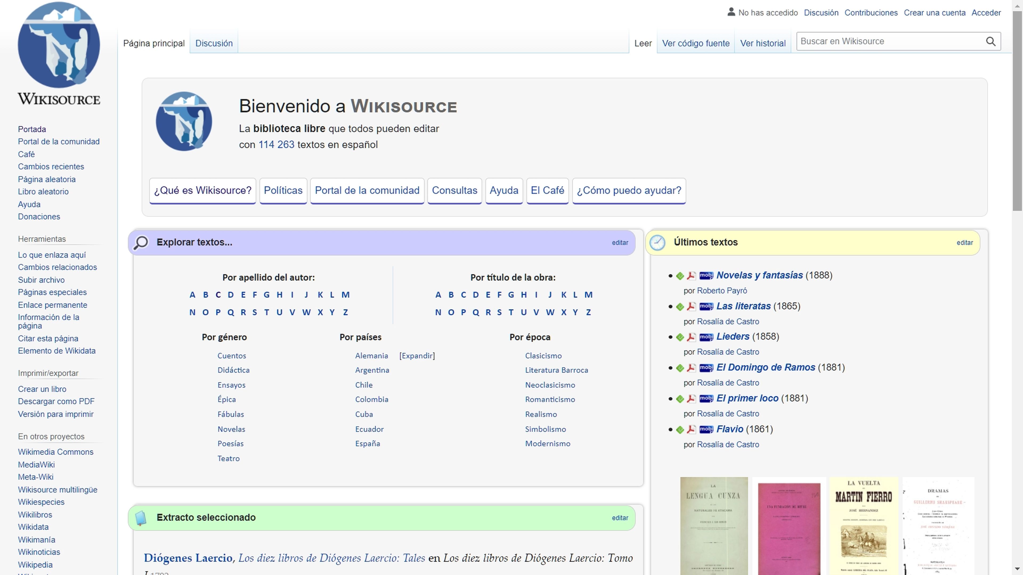The image size is (1023, 575).
Task: Open the Romanticismo época link
Action: (550, 399)
